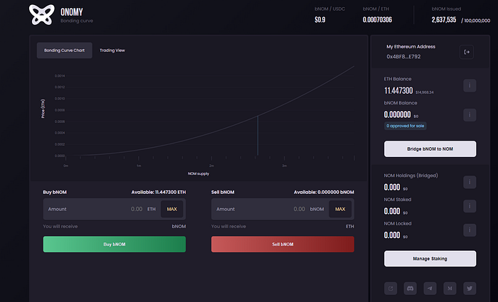
Task: Click the 'NOM supply' axis label
Action: (198, 173)
